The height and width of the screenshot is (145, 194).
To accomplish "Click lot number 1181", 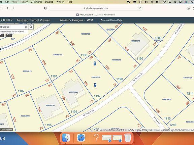I will (54, 76).
